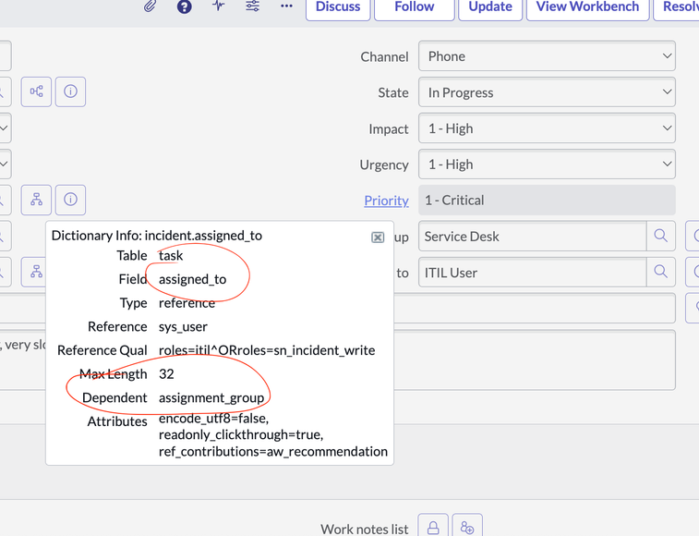
Task: Open the Urgency dropdown
Action: coord(546,164)
